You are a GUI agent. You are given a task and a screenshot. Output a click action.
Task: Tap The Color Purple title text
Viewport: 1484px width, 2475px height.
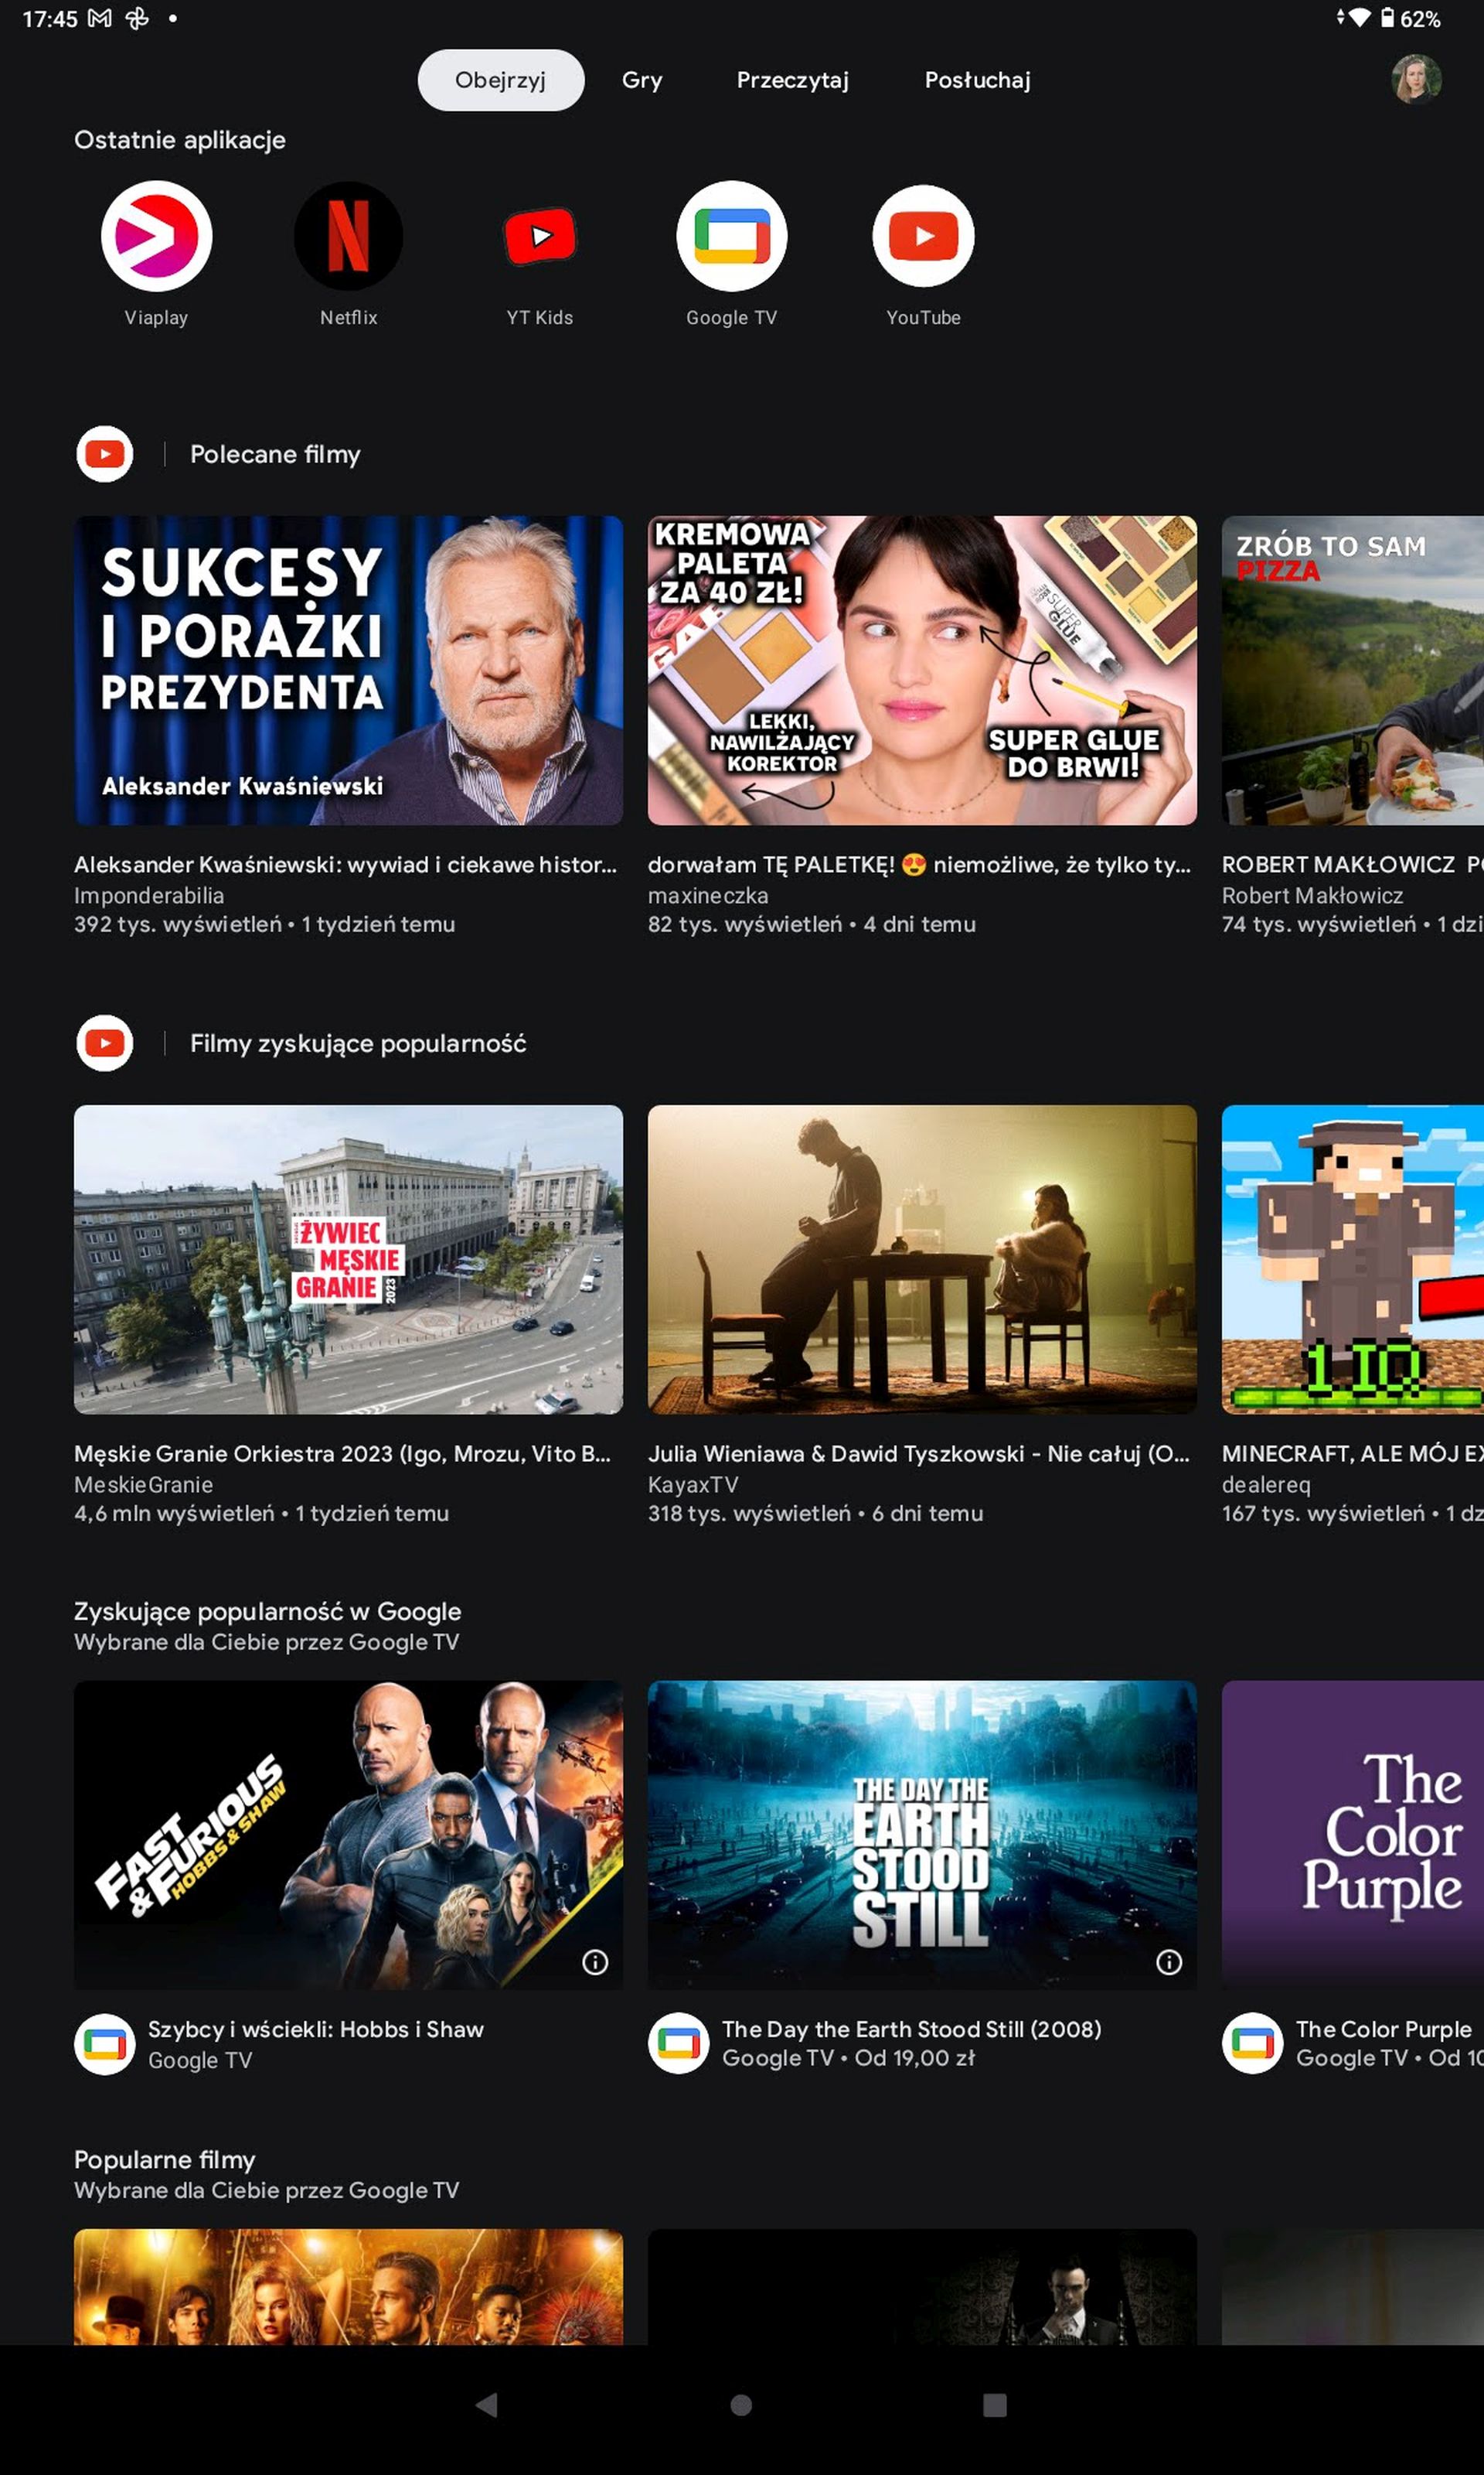(x=1384, y=2029)
